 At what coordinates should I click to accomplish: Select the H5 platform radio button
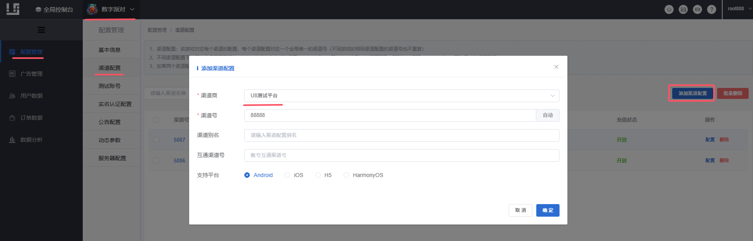318,175
